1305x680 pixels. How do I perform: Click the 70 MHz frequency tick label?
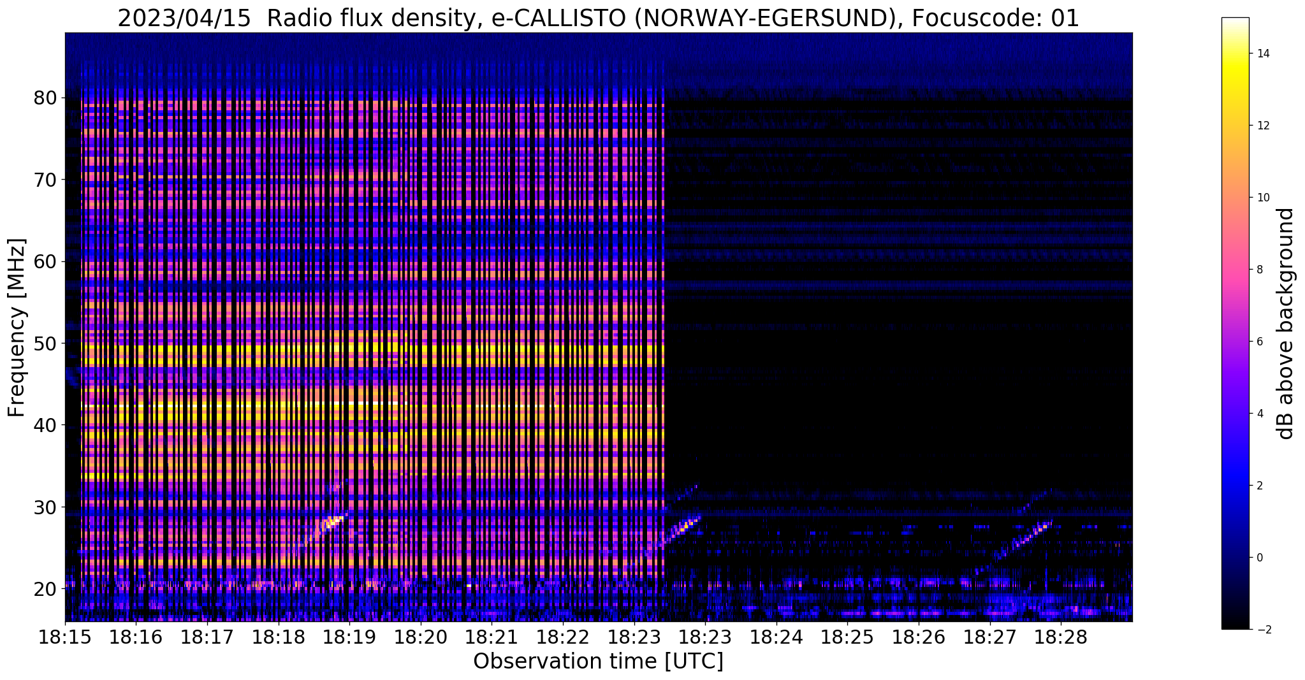pos(45,180)
